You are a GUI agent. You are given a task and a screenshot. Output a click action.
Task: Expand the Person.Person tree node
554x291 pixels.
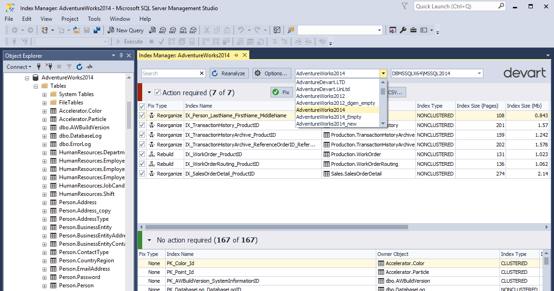[44, 286]
